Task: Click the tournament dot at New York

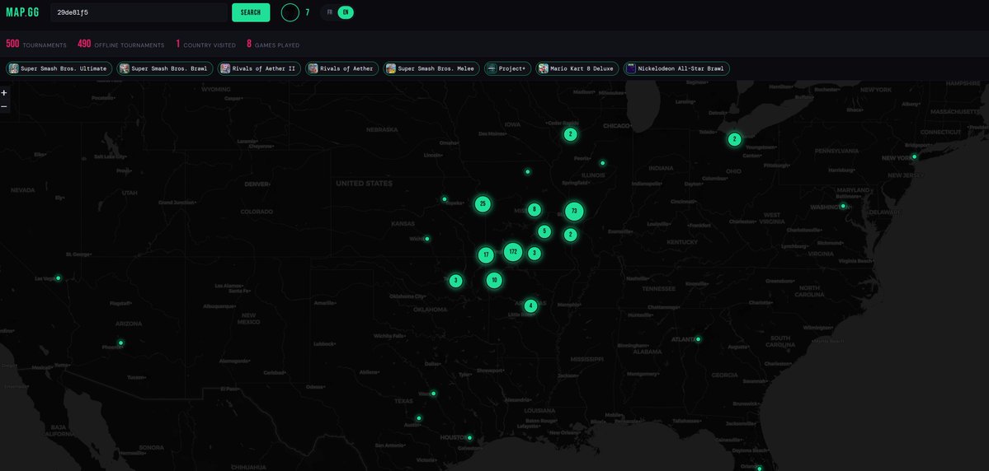Action: tap(914, 156)
